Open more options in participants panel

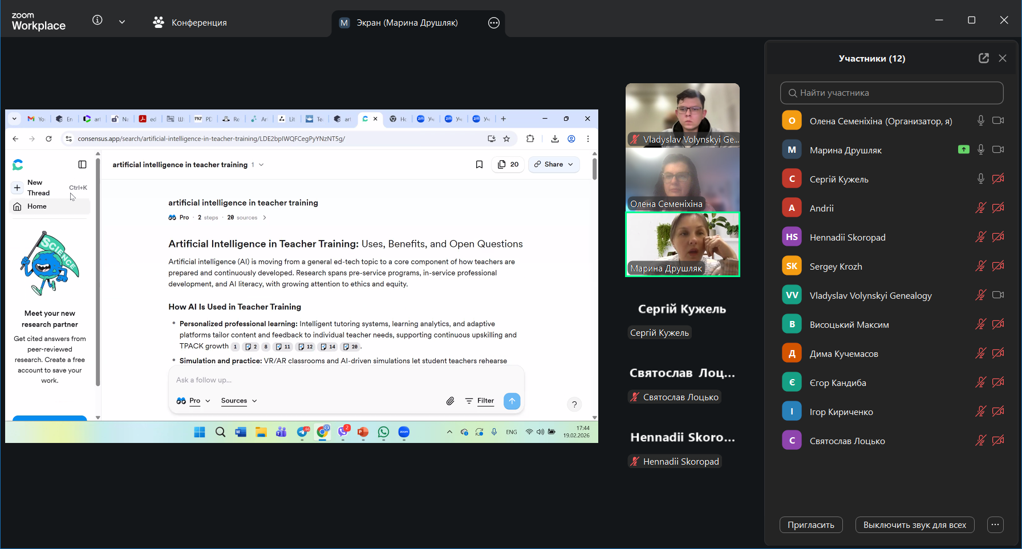point(995,524)
